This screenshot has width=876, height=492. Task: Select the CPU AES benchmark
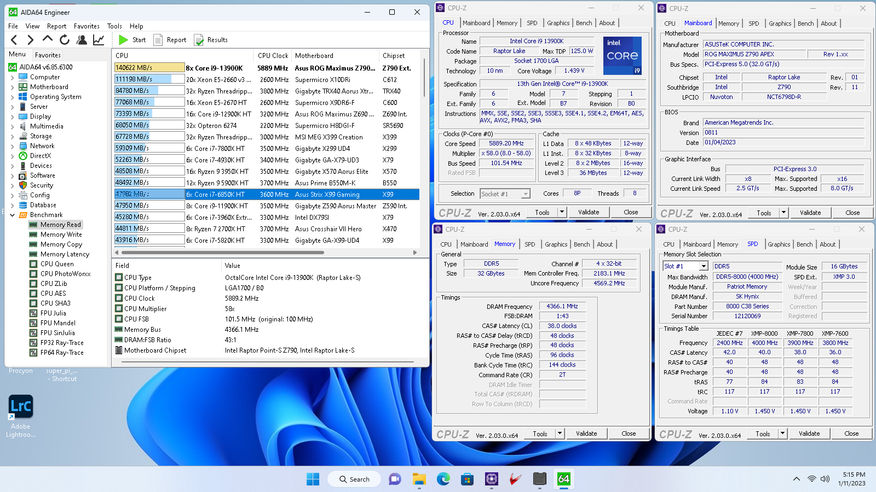coord(53,294)
